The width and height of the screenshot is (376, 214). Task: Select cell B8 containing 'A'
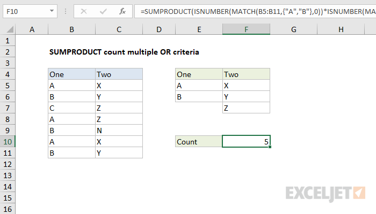tap(71, 119)
